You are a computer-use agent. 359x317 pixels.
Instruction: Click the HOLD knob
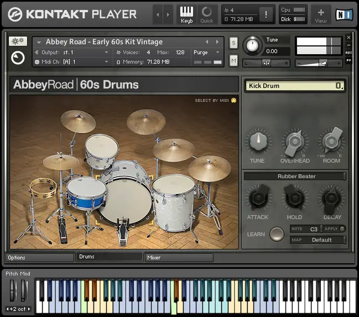(x=294, y=197)
